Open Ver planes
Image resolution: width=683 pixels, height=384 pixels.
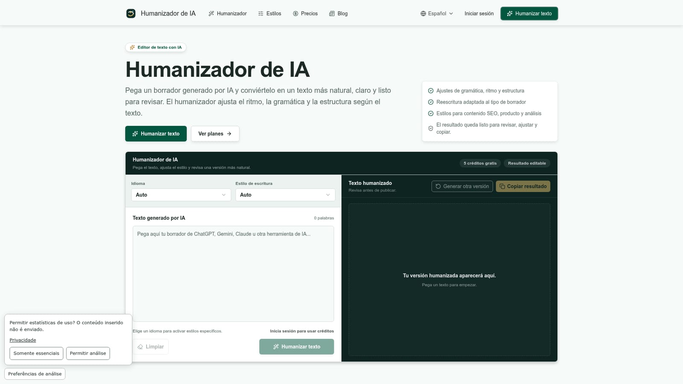click(215, 134)
